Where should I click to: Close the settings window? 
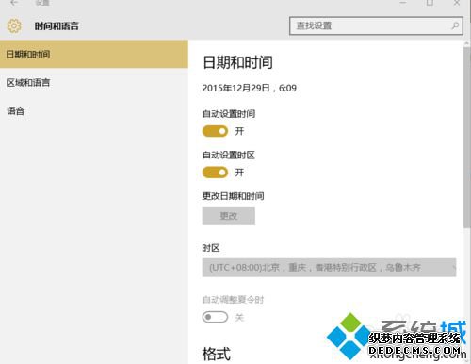457,3
